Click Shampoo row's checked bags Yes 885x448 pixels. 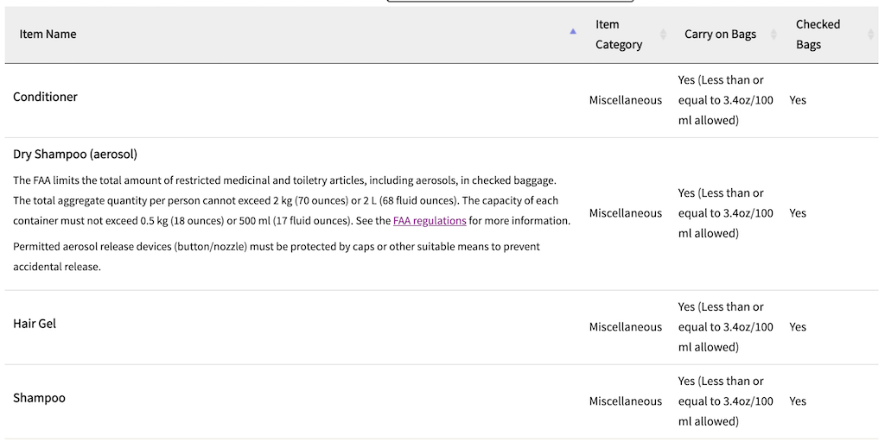(798, 401)
